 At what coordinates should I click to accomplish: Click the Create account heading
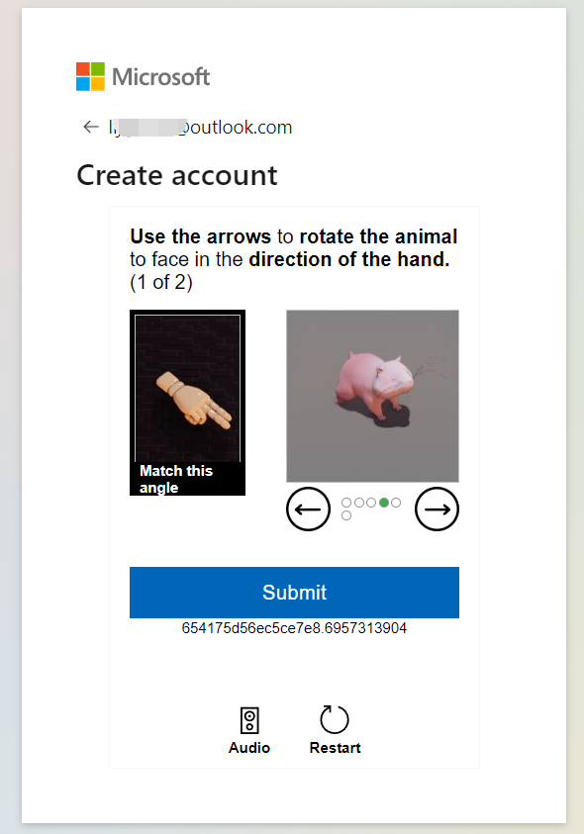(x=177, y=175)
